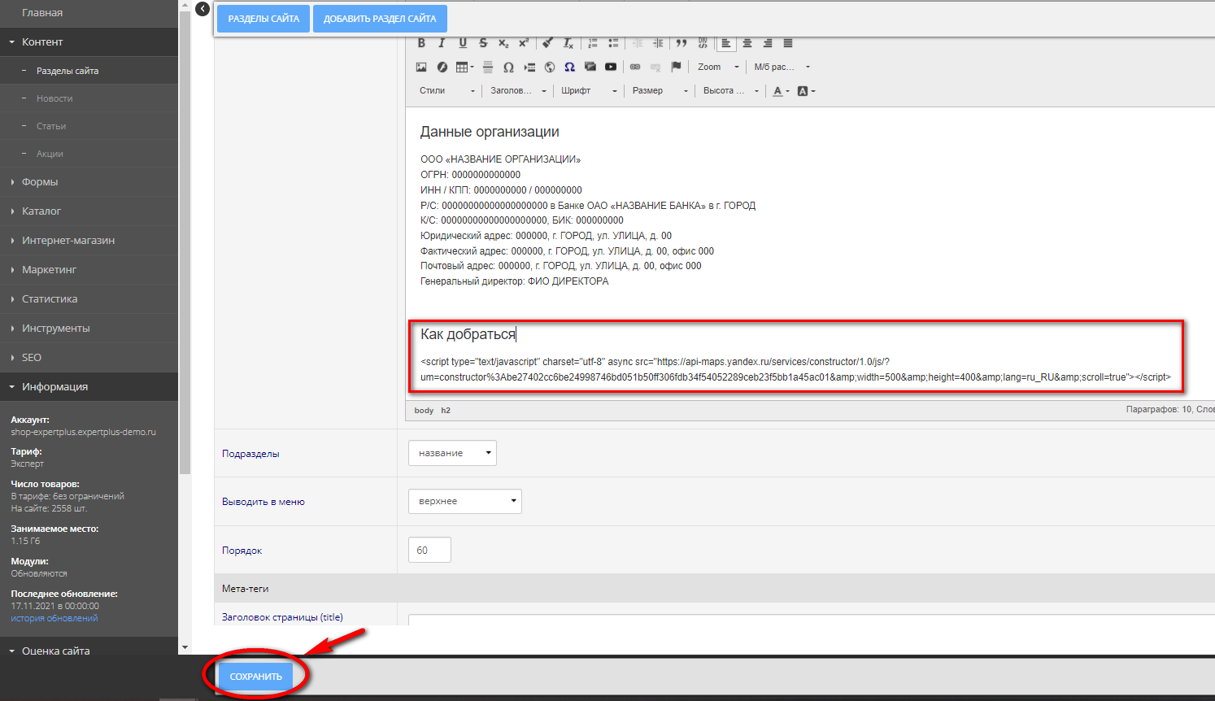
Task: Open the история обновлений link
Action: (x=54, y=618)
